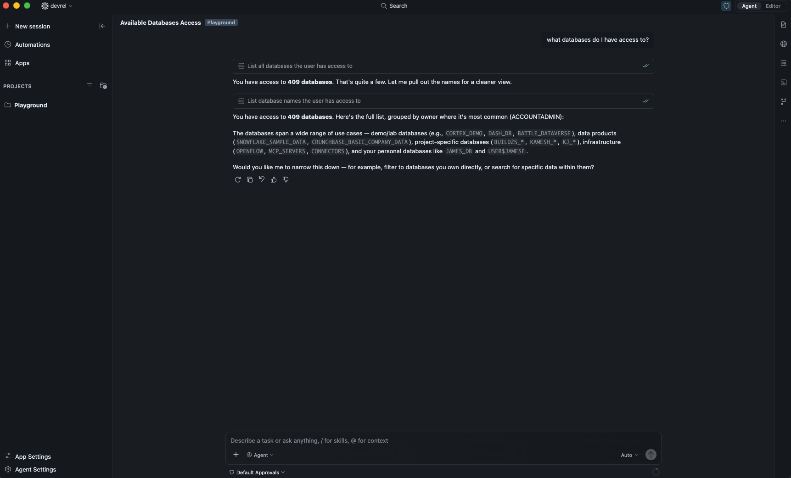Viewport: 791px width, 478px height.
Task: Open the document file icon in right sidebar
Action: coord(784,25)
